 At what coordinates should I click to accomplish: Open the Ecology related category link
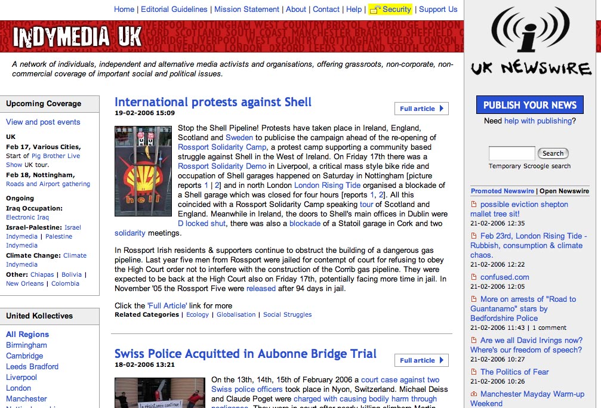pyautogui.click(x=198, y=314)
